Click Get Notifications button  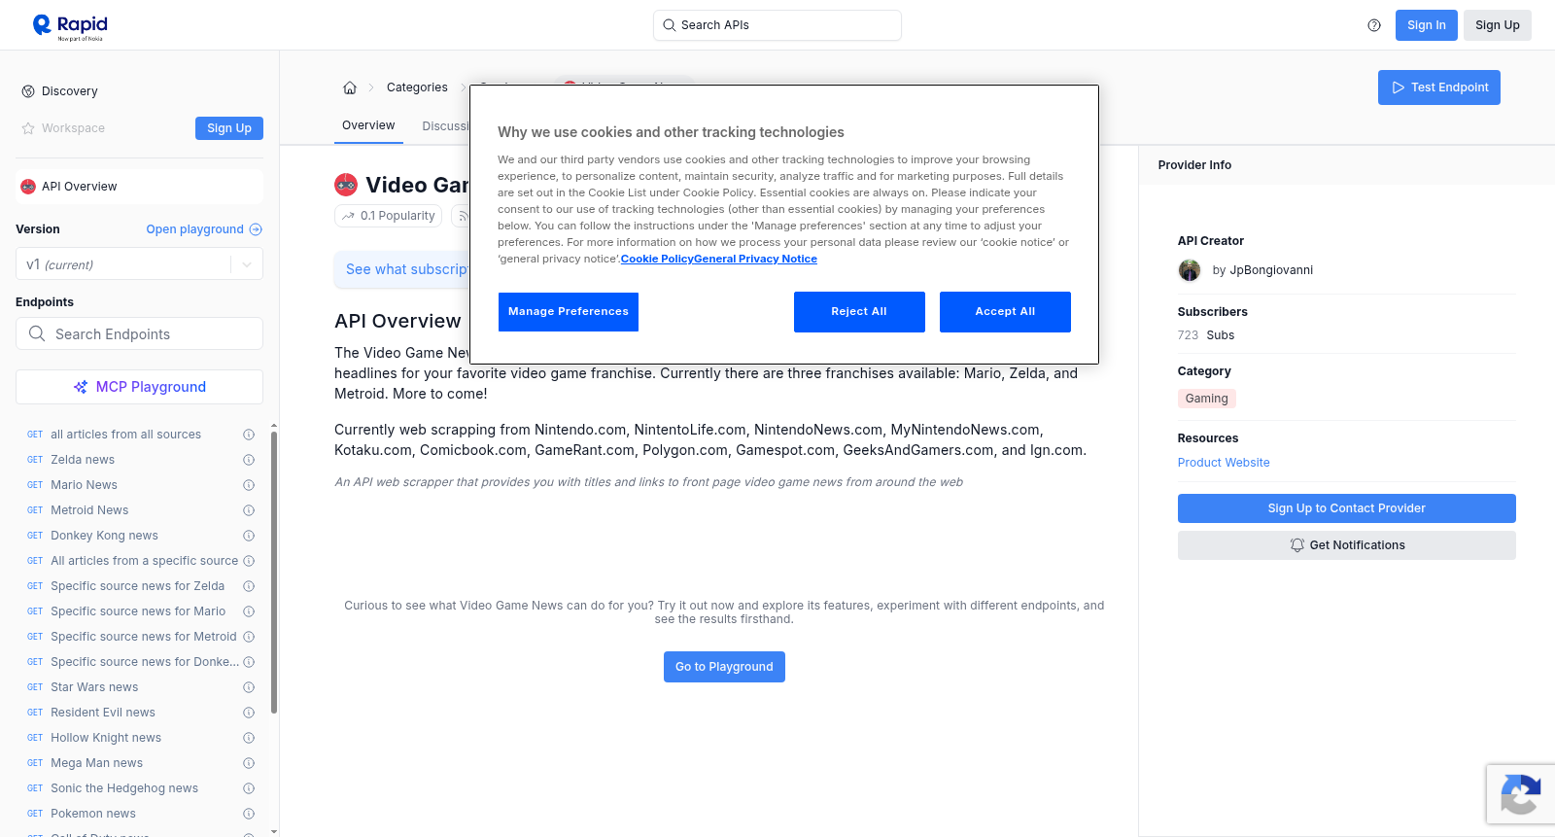(x=1346, y=545)
